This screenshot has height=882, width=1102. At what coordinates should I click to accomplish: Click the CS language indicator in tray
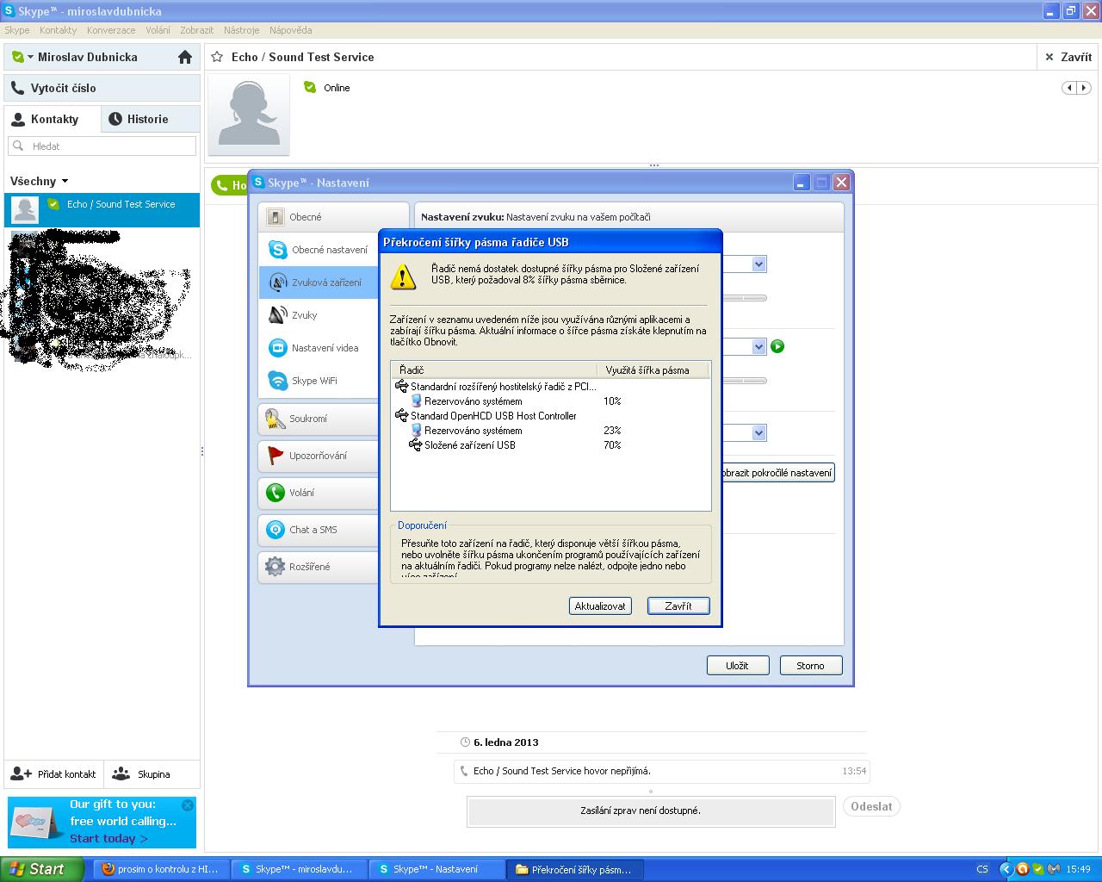click(x=982, y=869)
